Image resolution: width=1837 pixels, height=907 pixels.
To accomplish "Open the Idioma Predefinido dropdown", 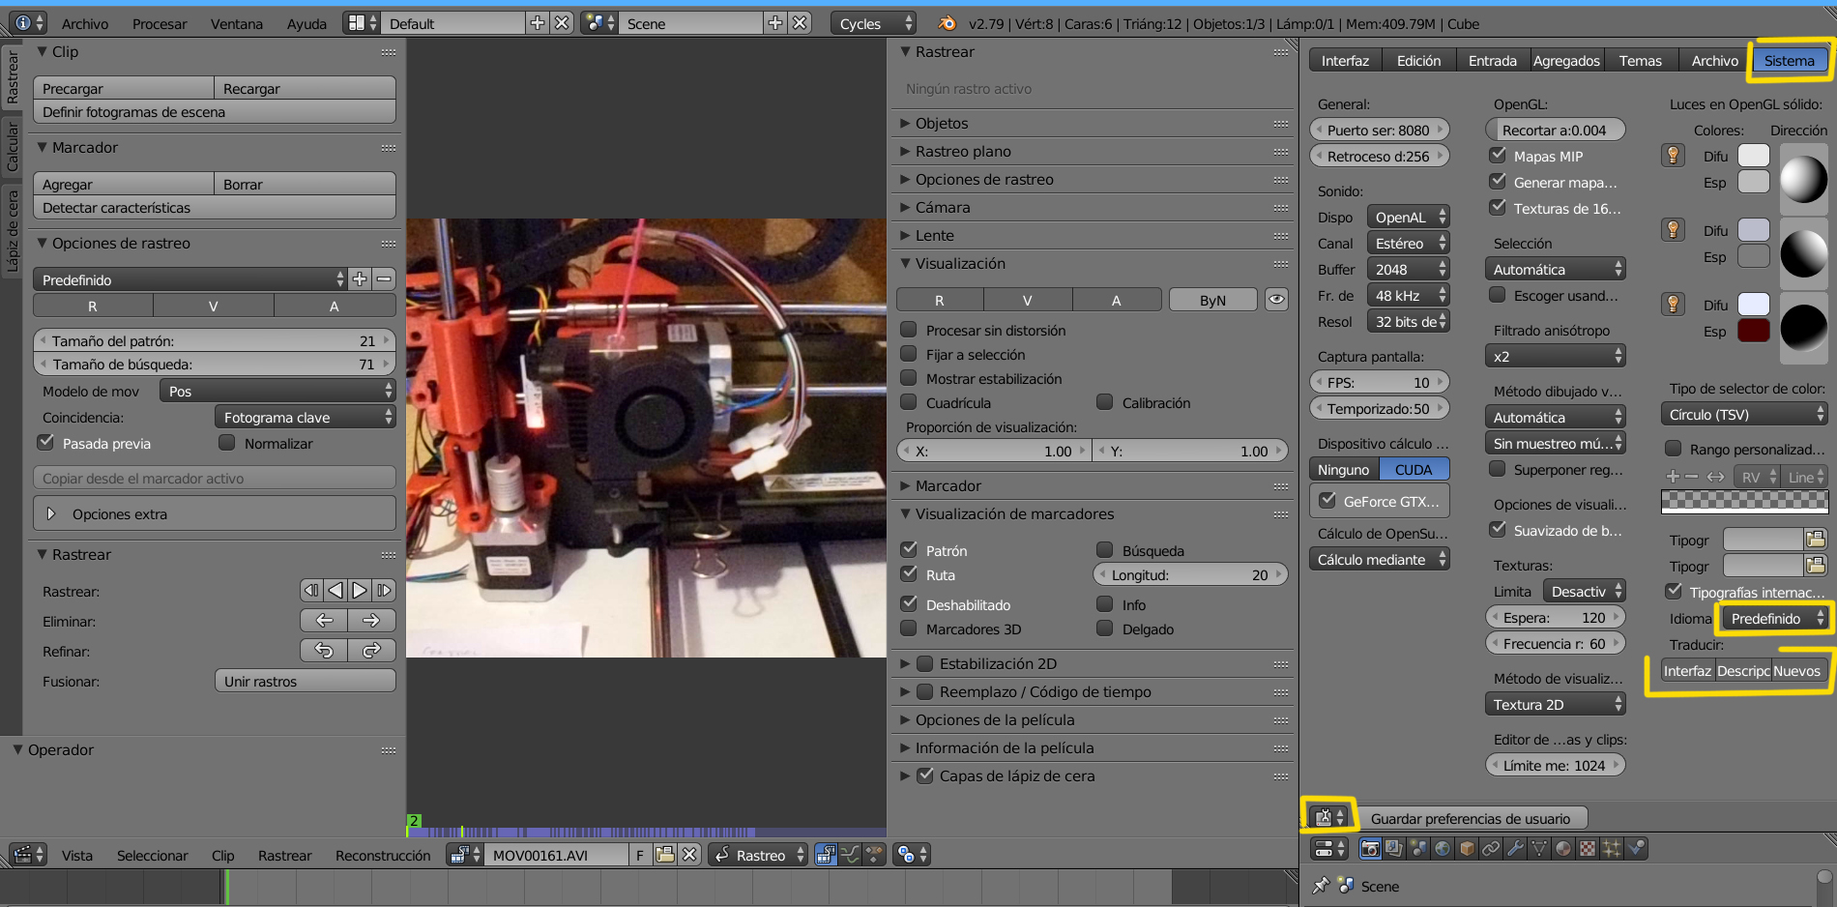I will point(1775,619).
